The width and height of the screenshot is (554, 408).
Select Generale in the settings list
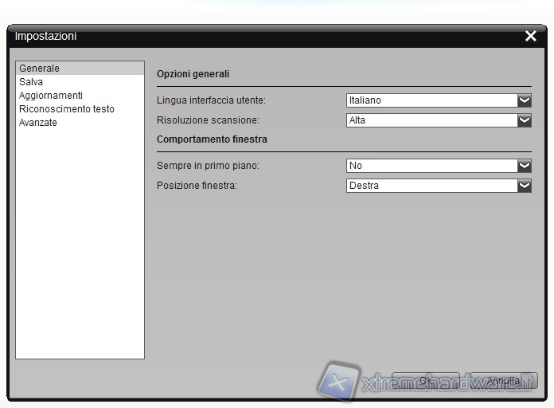coord(40,69)
